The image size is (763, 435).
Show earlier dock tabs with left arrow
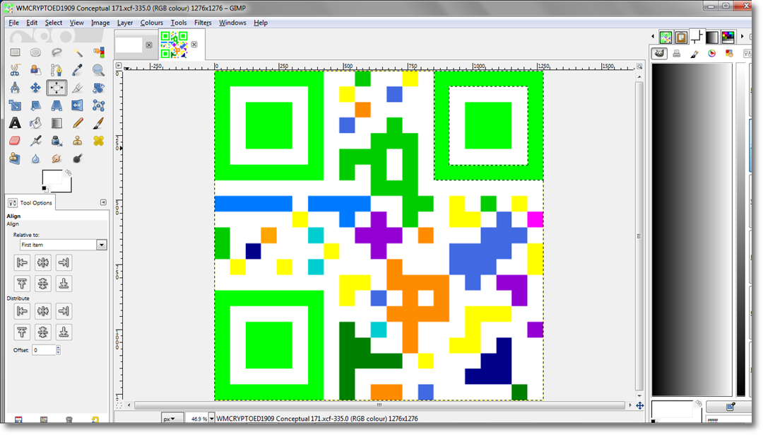[653, 37]
